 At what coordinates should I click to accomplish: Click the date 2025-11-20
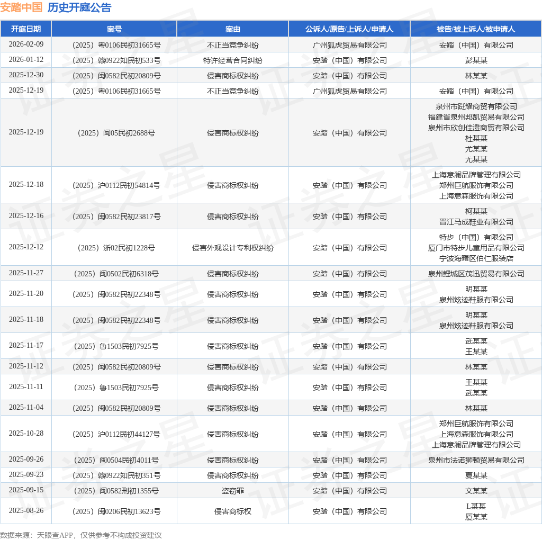(x=26, y=293)
